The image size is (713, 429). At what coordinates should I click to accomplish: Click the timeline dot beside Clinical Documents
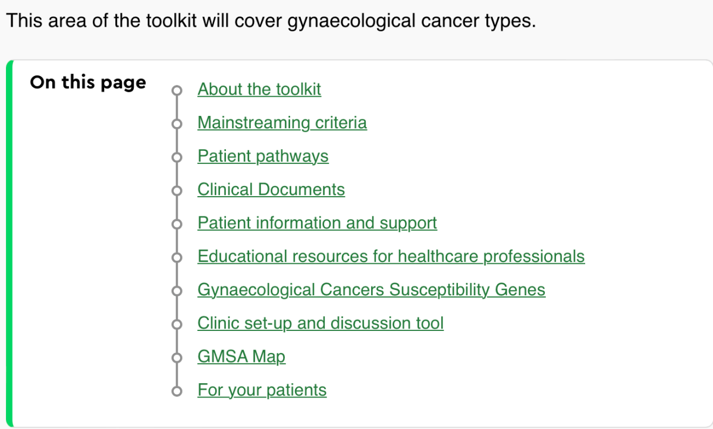tap(175, 191)
